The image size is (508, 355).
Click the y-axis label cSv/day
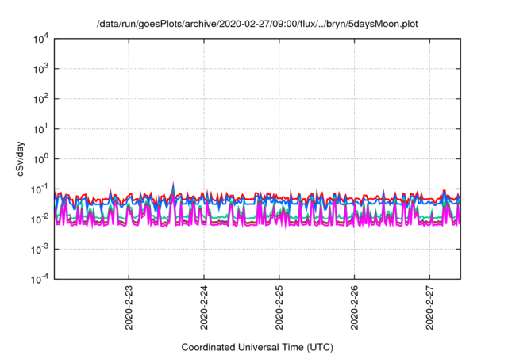click(x=21, y=158)
